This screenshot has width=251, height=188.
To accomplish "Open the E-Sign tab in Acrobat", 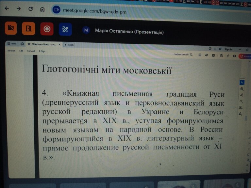I will 42,51.
